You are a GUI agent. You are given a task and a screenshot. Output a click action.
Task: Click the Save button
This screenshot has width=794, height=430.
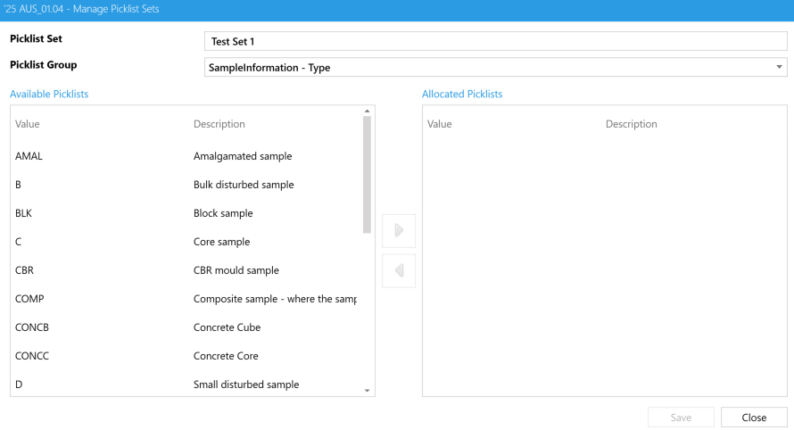681,418
